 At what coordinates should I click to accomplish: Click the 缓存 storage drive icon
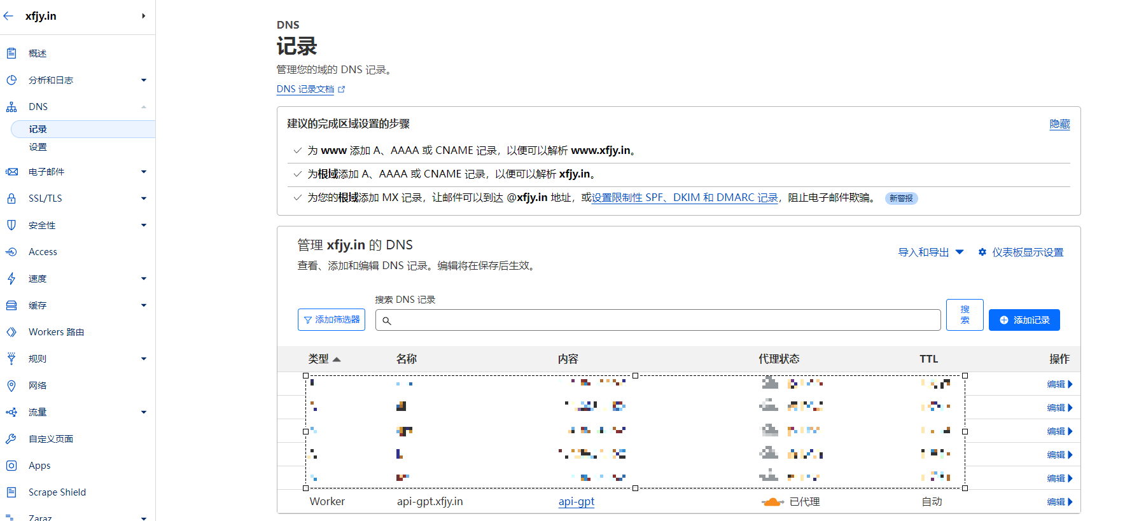click(x=11, y=305)
